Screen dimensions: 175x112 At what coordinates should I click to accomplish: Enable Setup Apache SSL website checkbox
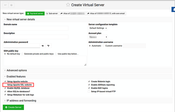click(x=5, y=85)
